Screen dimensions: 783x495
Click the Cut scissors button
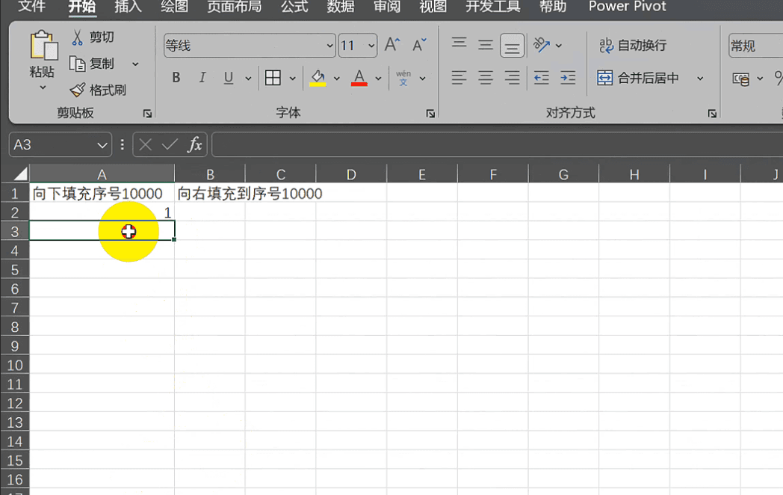click(x=93, y=37)
